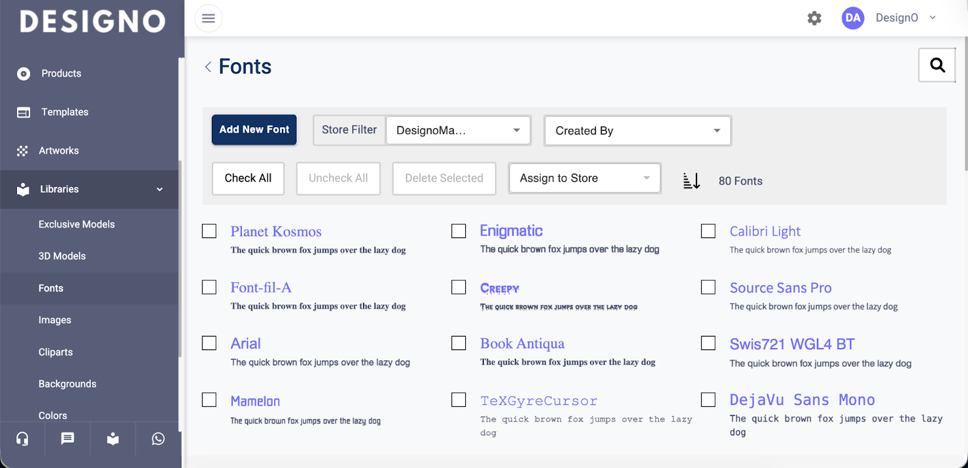Select the DejaVu Sans Mono checkbox
This screenshot has width=968, height=468.
point(708,400)
